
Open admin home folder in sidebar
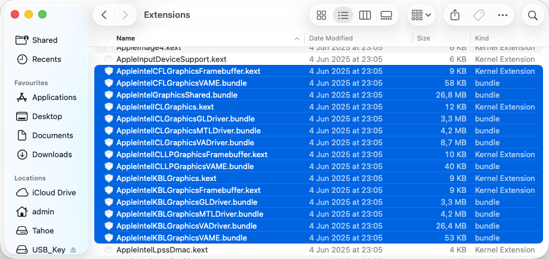pos(43,212)
